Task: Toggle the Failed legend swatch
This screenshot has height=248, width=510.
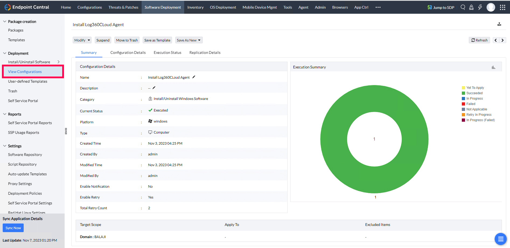Action: point(463,104)
